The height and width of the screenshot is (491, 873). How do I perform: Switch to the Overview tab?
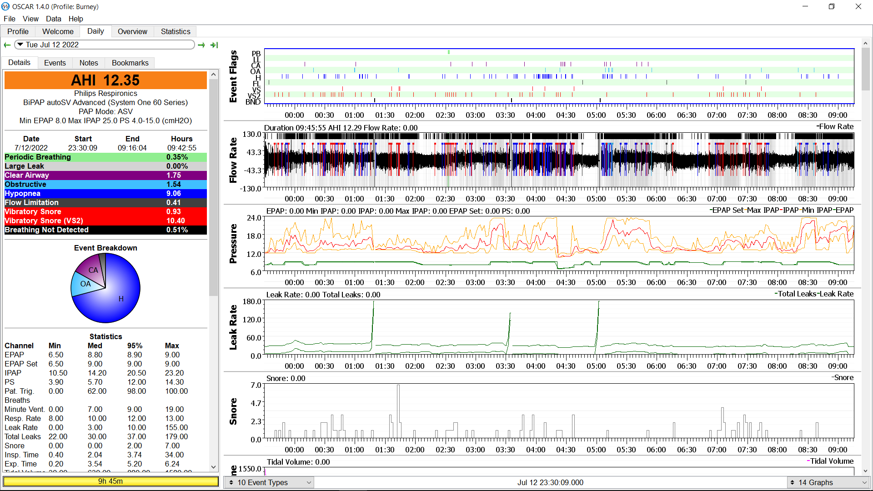click(x=132, y=31)
